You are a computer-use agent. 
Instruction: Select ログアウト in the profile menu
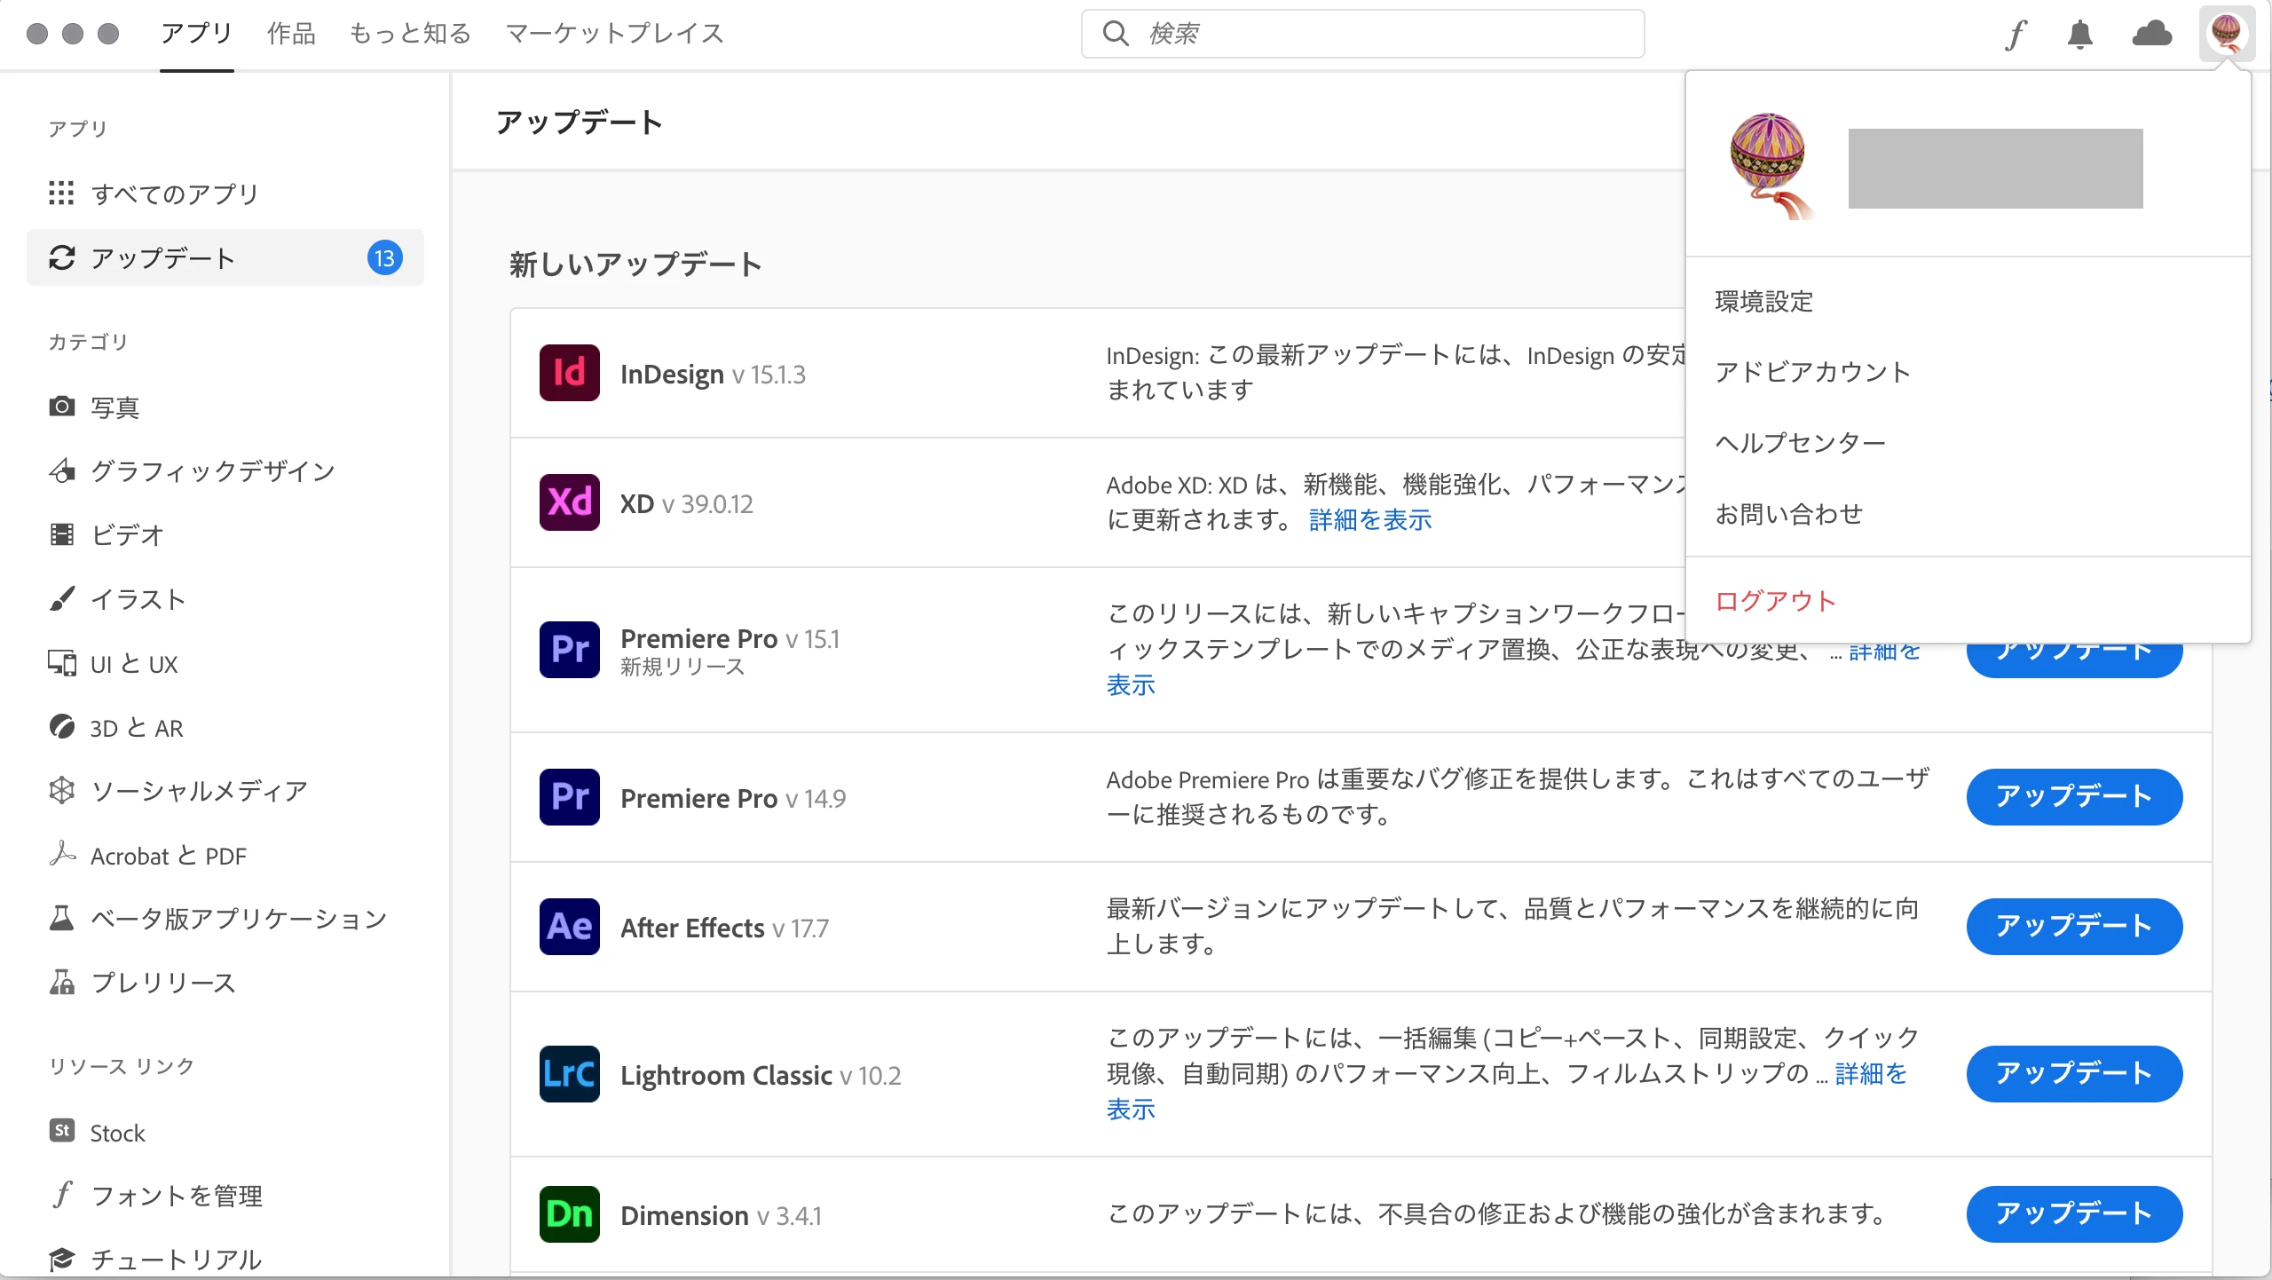(1775, 601)
